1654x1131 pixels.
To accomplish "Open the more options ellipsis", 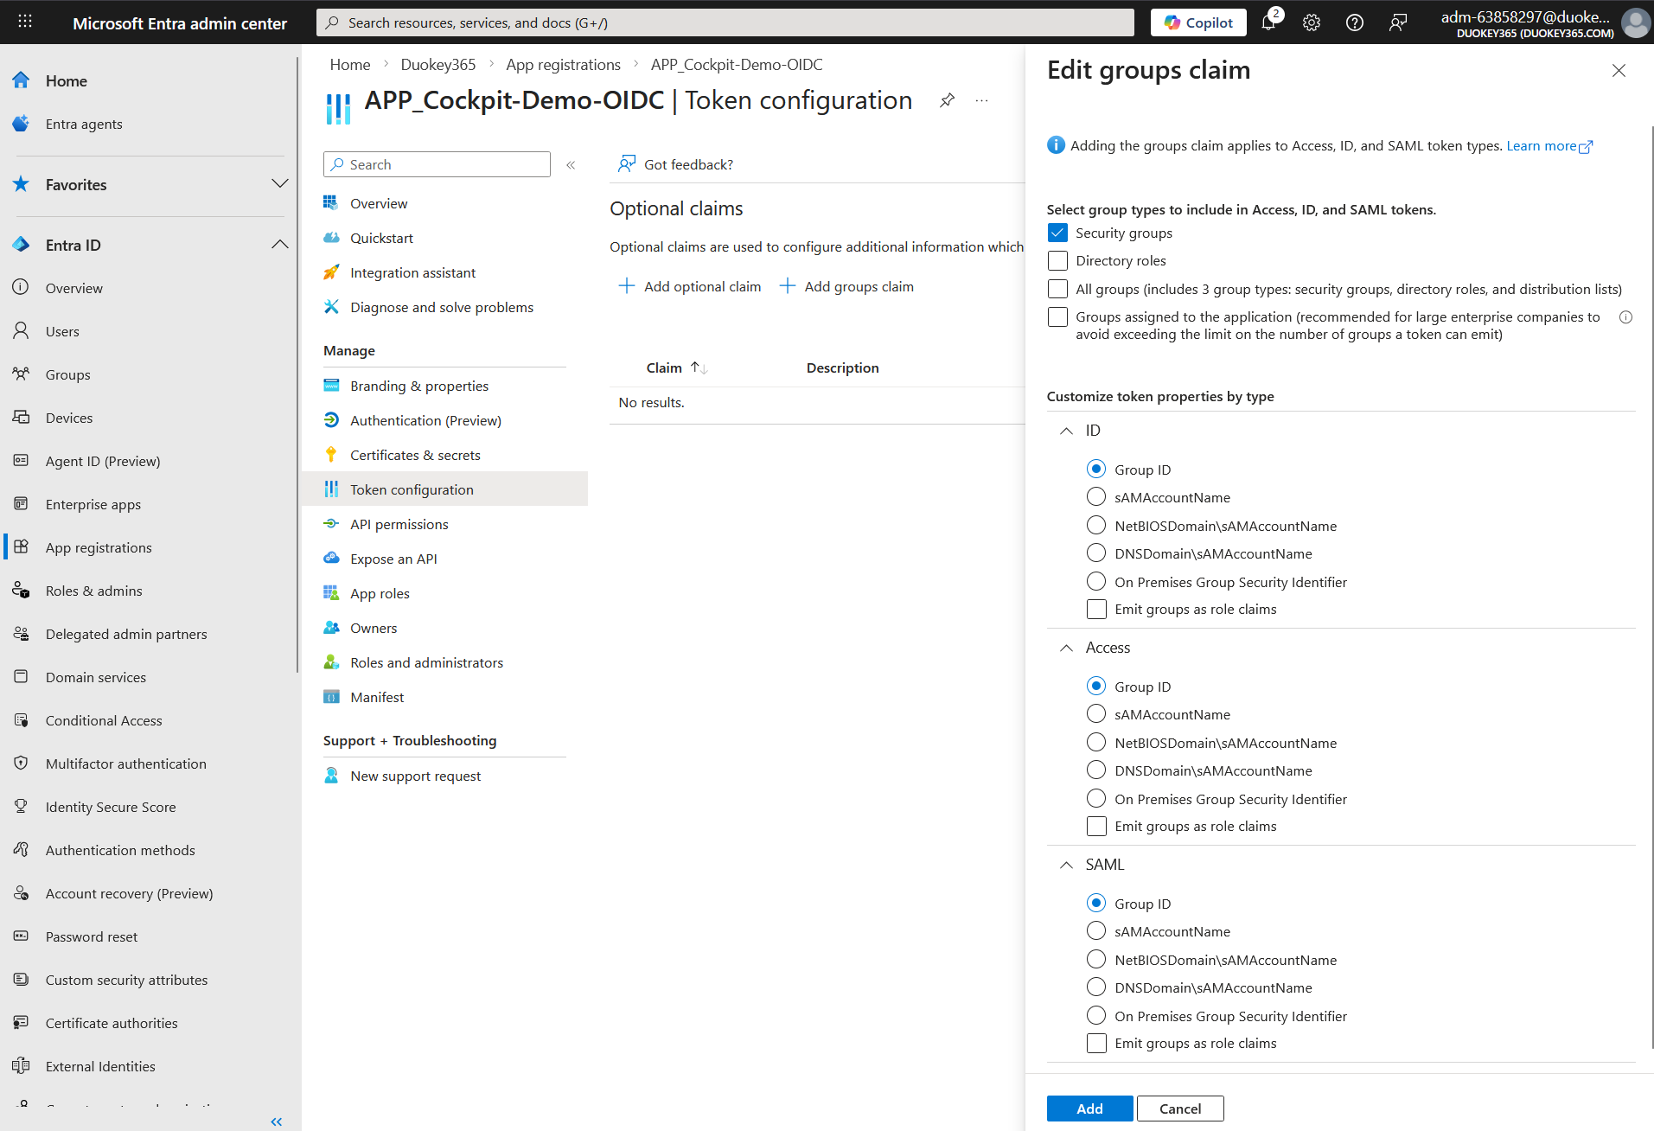I will click(x=981, y=100).
